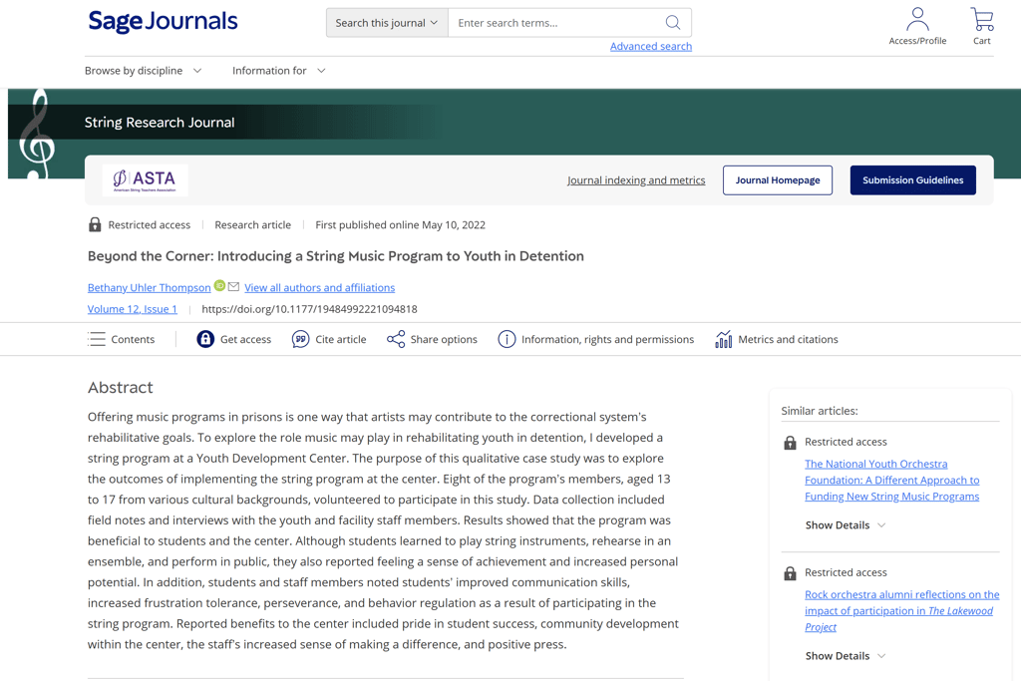The height and width of the screenshot is (681, 1021).
Task: Click the Share options icon
Action: pyautogui.click(x=396, y=339)
